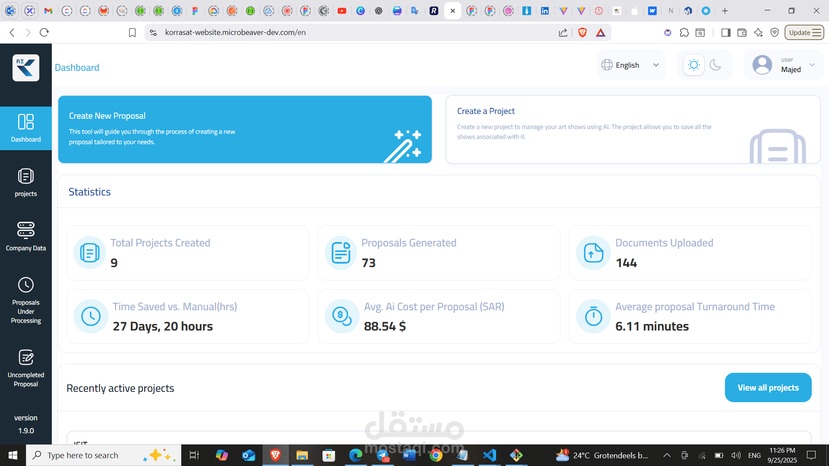Toggle the browser sidebar panel
Image resolution: width=829 pixels, height=466 pixels.
[726, 32]
